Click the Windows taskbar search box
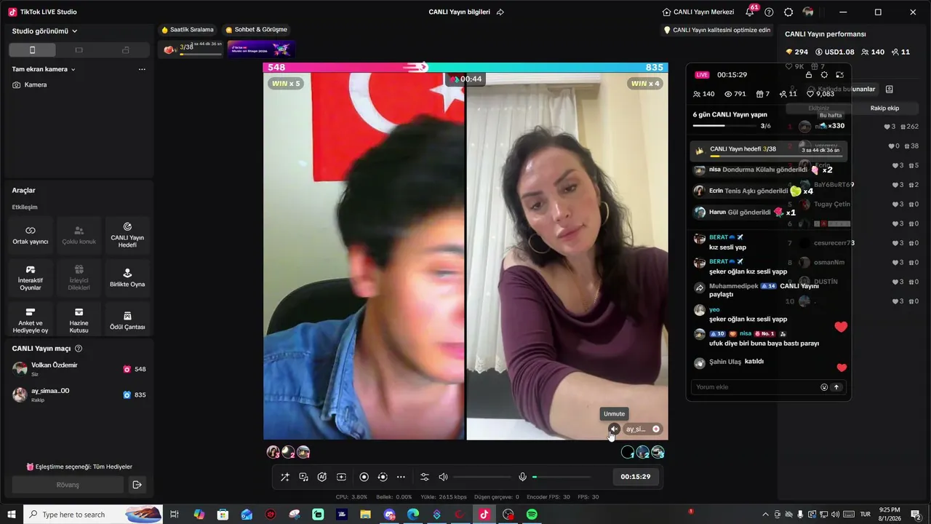This screenshot has width=931, height=524. (93, 515)
